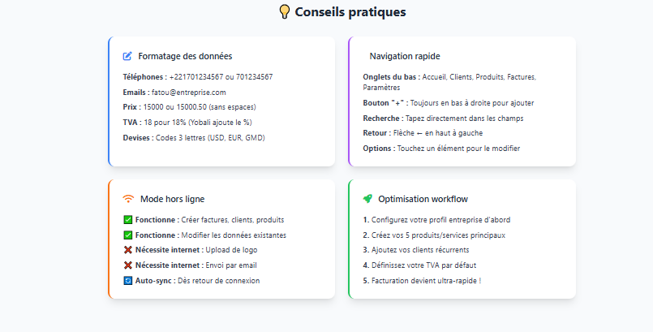The width and height of the screenshot is (653, 332).
Task: Click the lightbulb icon beside Conseils pratiques
Action: tap(285, 11)
